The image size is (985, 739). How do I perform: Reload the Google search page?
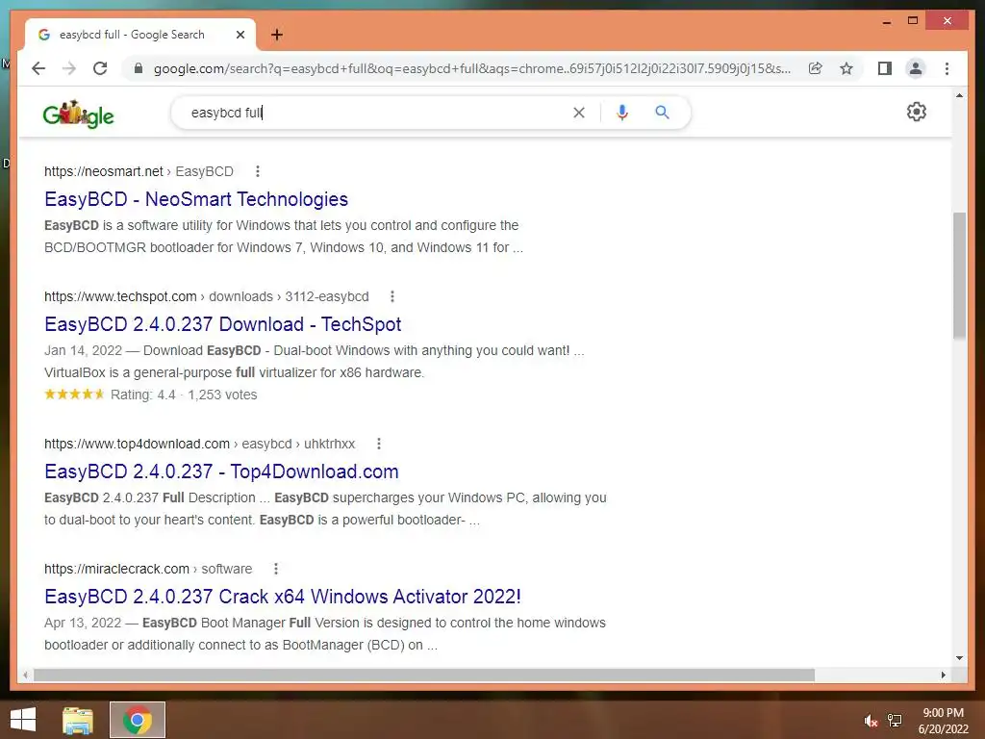100,68
